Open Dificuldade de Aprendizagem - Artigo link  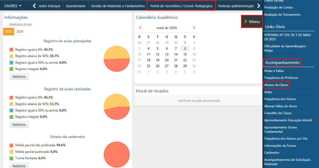tap(286, 48)
